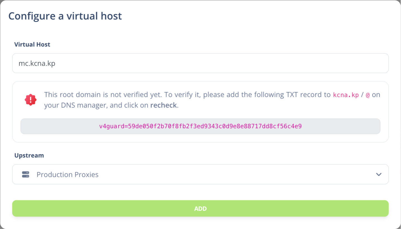Image resolution: width=401 pixels, height=229 pixels.
Task: Click the red exclamation warning badge icon
Action: (x=31, y=100)
